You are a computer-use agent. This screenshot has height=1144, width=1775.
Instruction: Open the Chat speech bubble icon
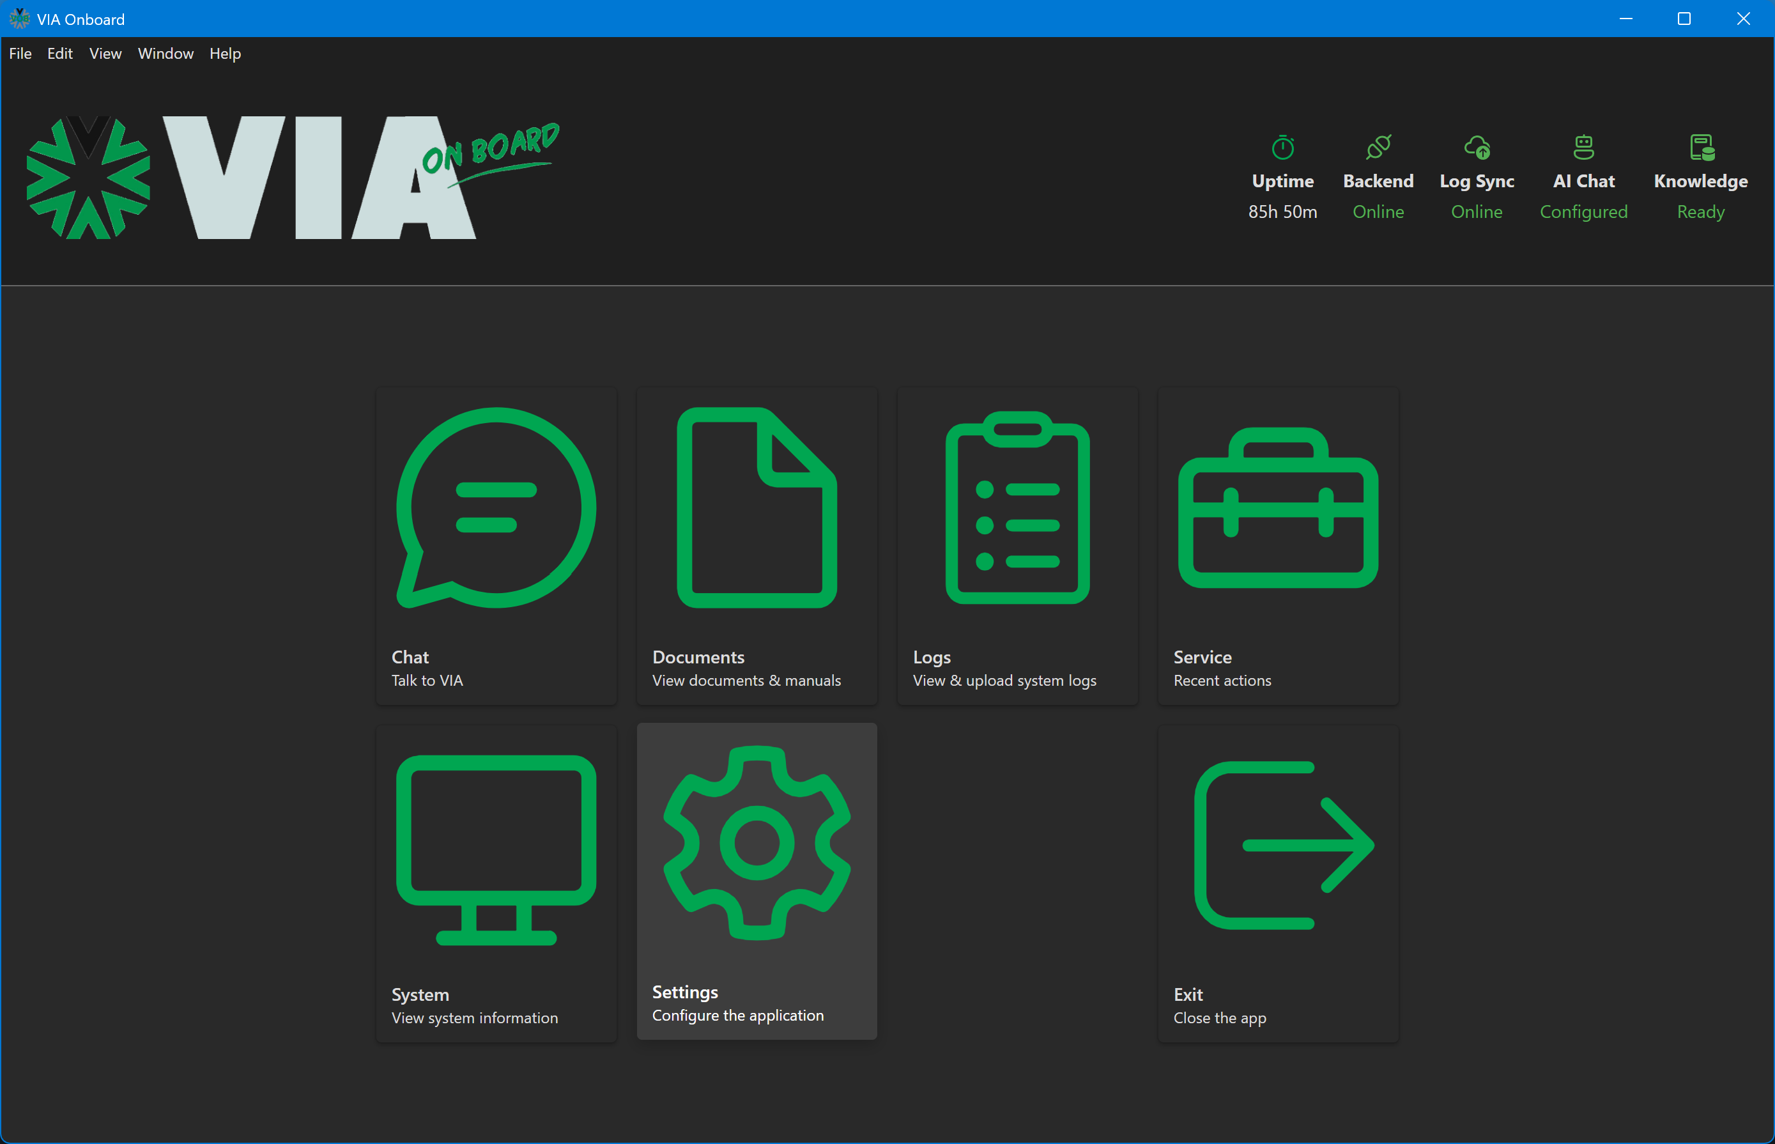496,507
